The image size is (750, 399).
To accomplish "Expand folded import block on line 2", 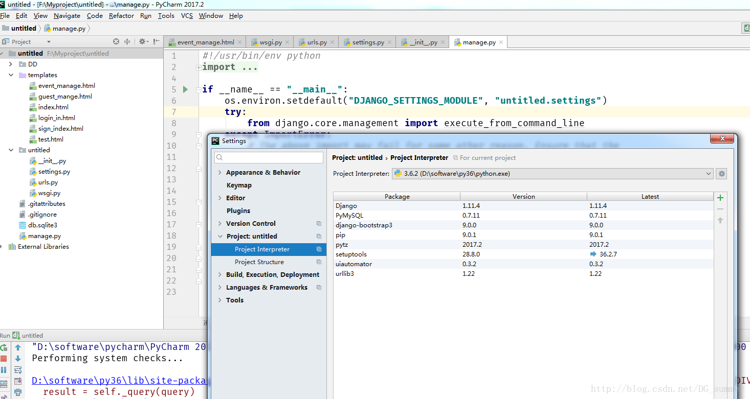I will (x=198, y=67).
